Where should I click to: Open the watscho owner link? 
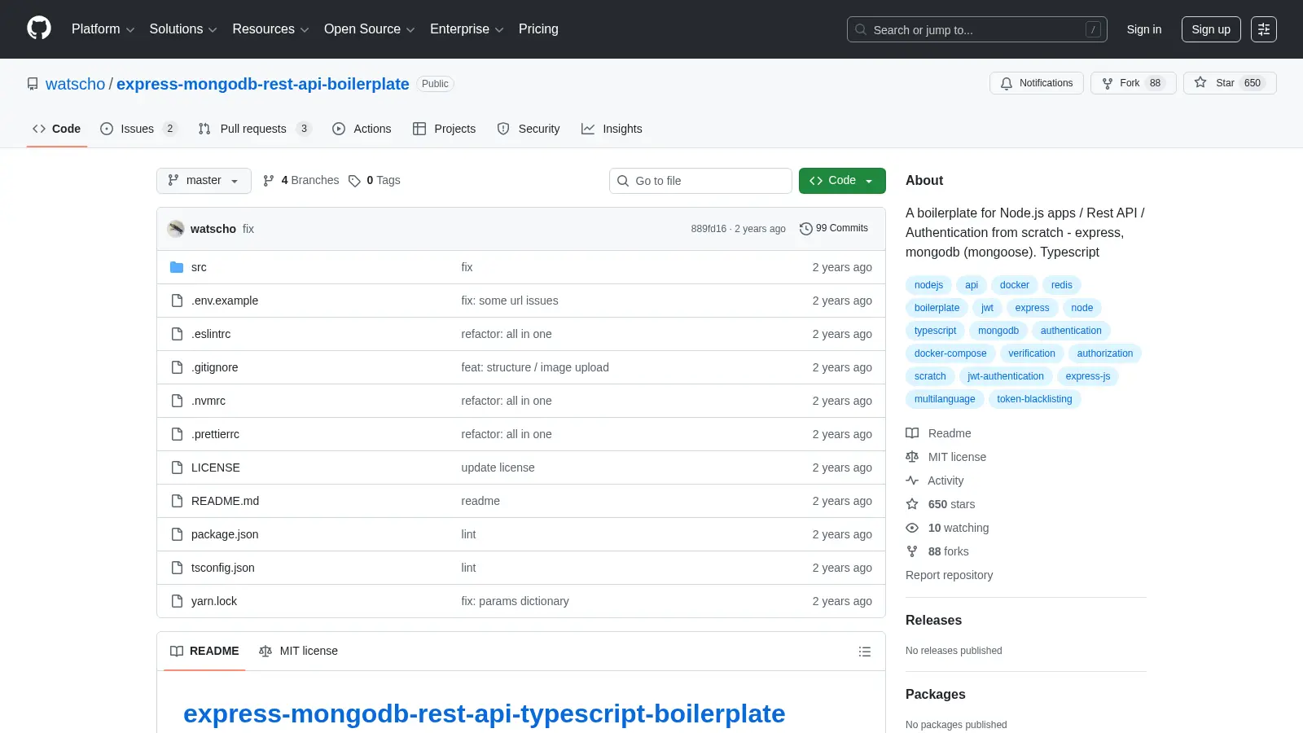75,84
